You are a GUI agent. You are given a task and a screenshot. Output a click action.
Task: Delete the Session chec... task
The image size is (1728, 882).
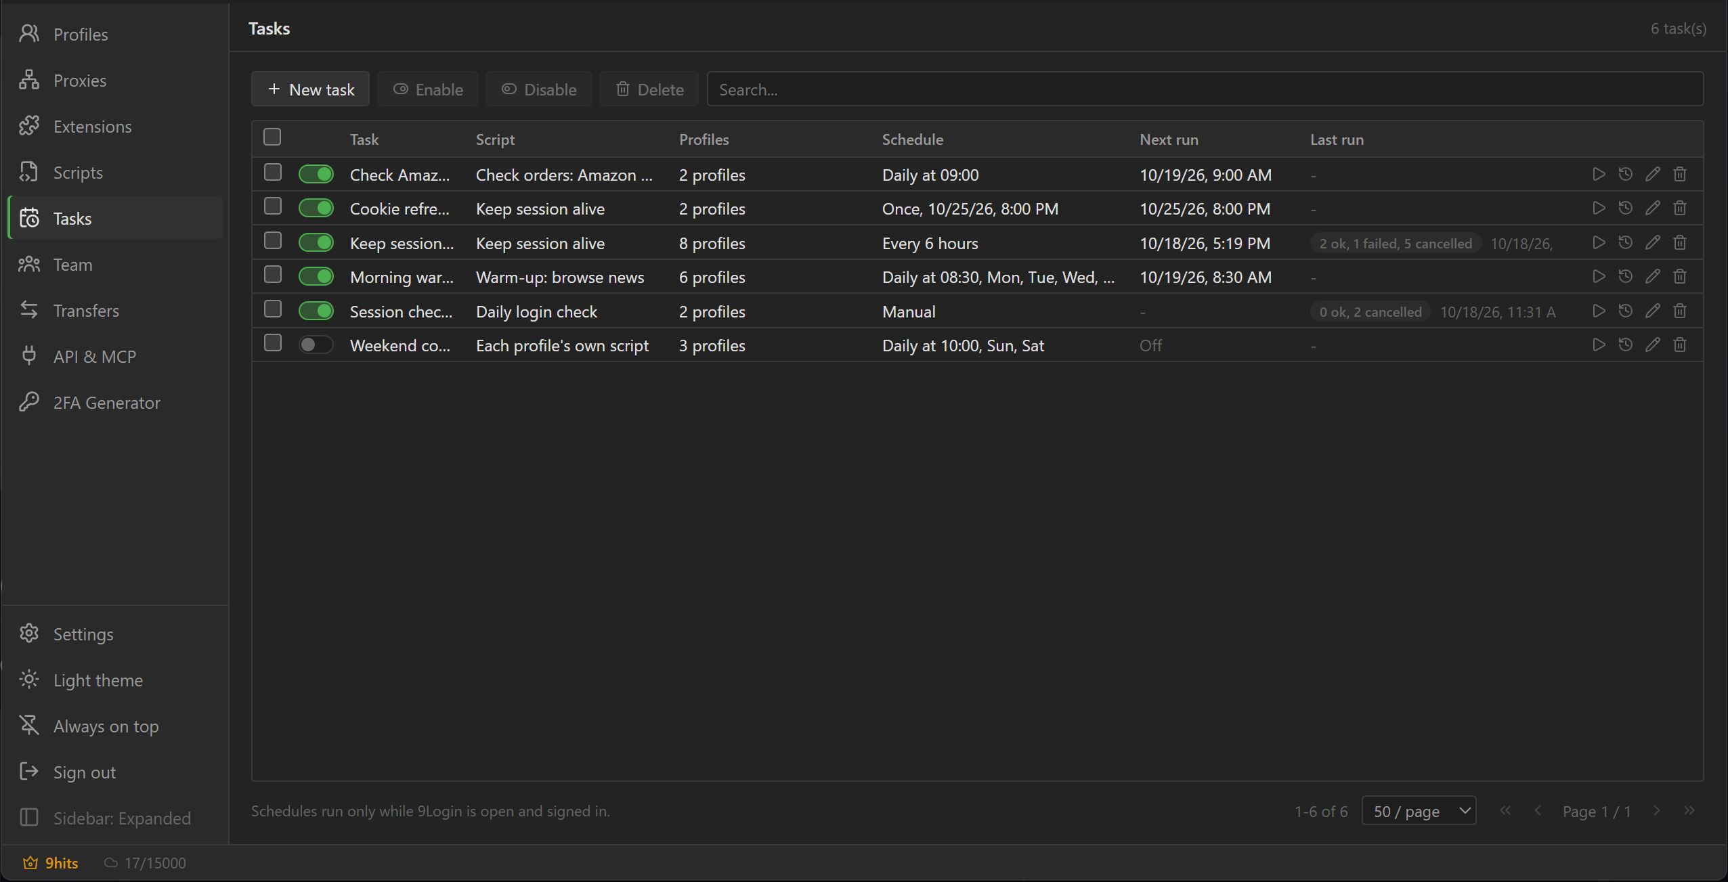pyautogui.click(x=1680, y=311)
